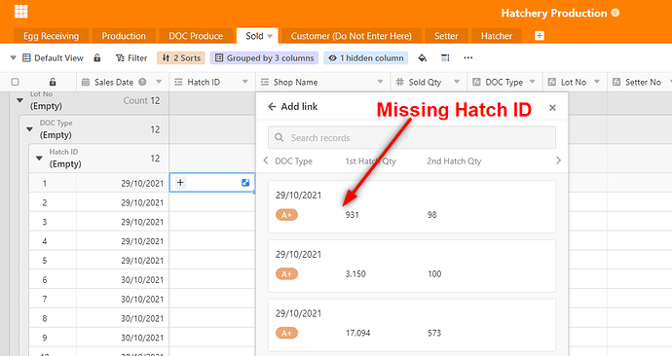The height and width of the screenshot is (356, 672).
Task: Select record with 1st Hatch Qty 17,094
Action: pos(412,325)
